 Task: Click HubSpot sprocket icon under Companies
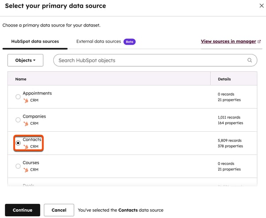tap(26, 124)
